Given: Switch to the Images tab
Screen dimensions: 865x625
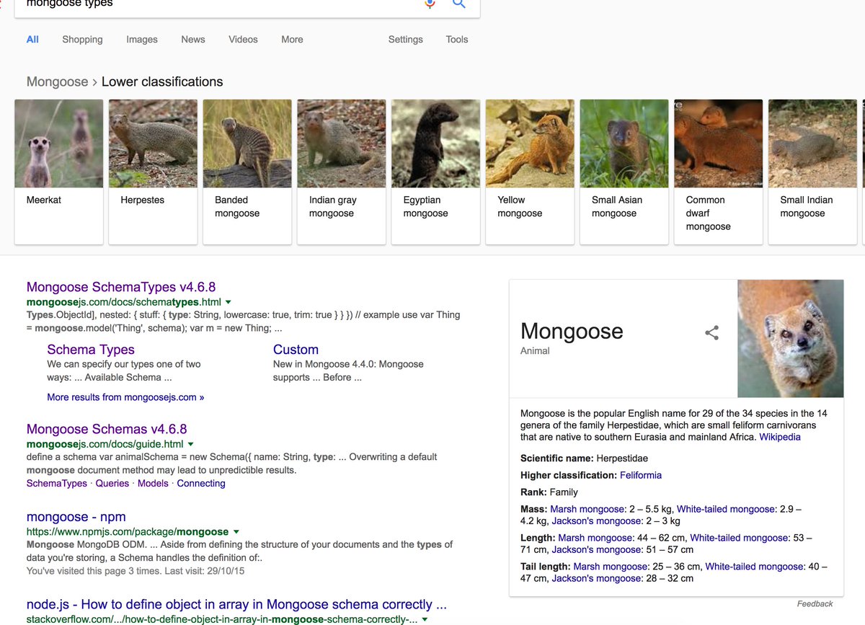Looking at the screenshot, I should 142,40.
